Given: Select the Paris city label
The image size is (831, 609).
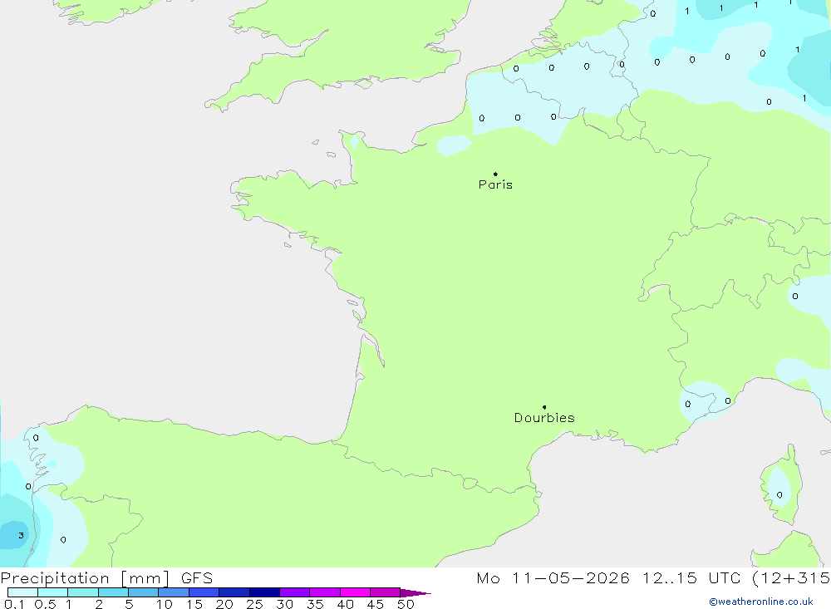Looking at the screenshot, I should coord(495,184).
